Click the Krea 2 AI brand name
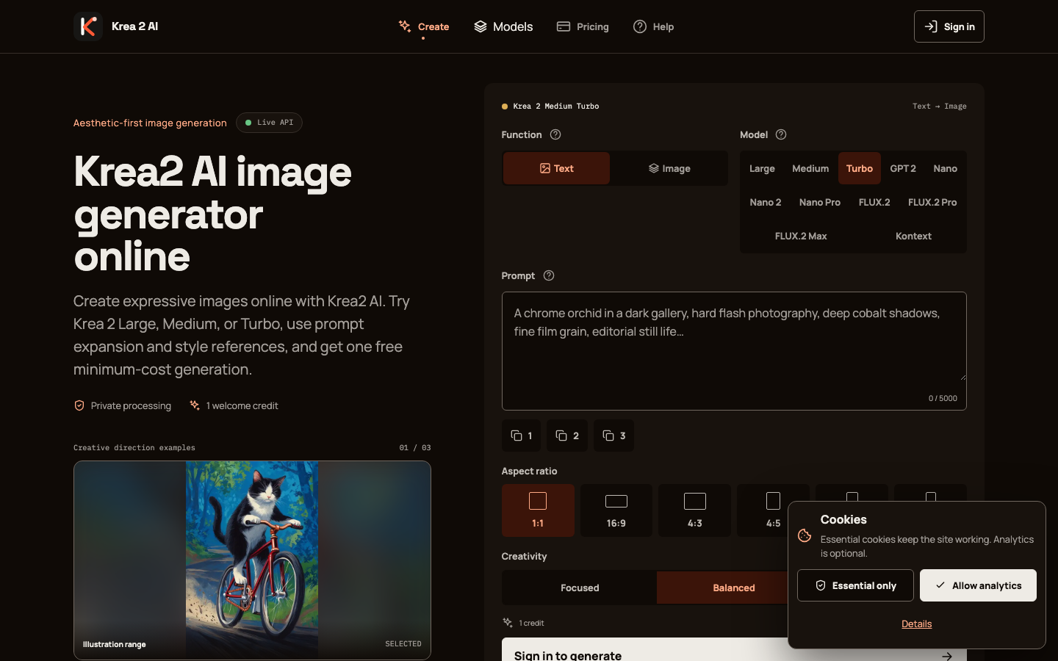Image resolution: width=1058 pixels, height=661 pixels. [x=135, y=26]
